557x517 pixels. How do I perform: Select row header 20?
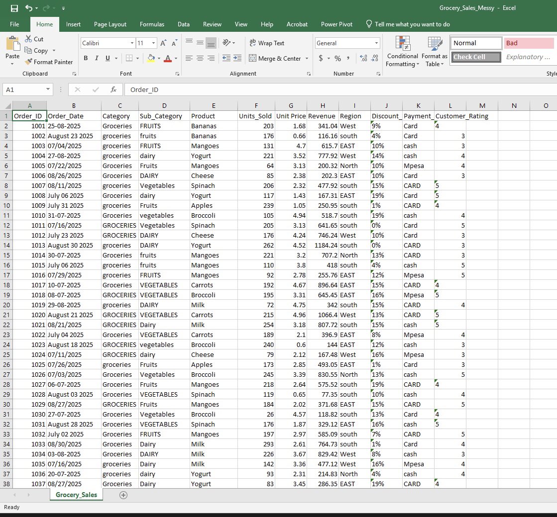coord(6,305)
